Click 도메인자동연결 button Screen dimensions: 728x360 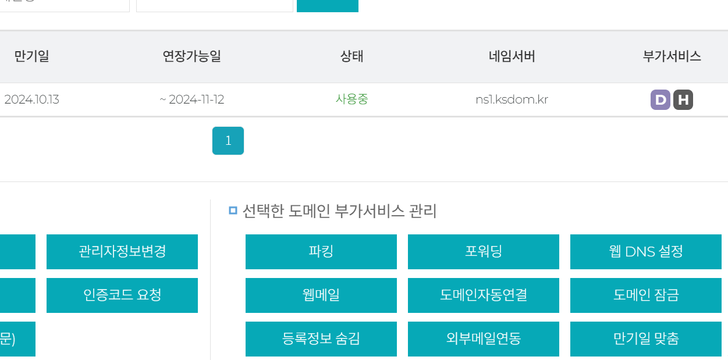pyautogui.click(x=484, y=295)
